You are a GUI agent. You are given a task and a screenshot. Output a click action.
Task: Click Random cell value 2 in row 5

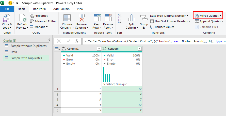click(122, 110)
